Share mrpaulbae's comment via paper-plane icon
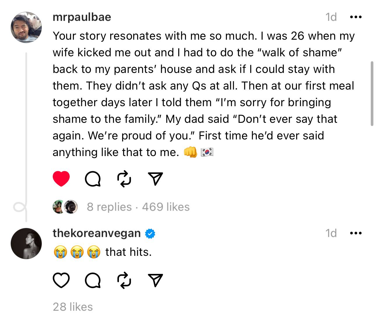The height and width of the screenshot is (327, 376). pos(155,179)
